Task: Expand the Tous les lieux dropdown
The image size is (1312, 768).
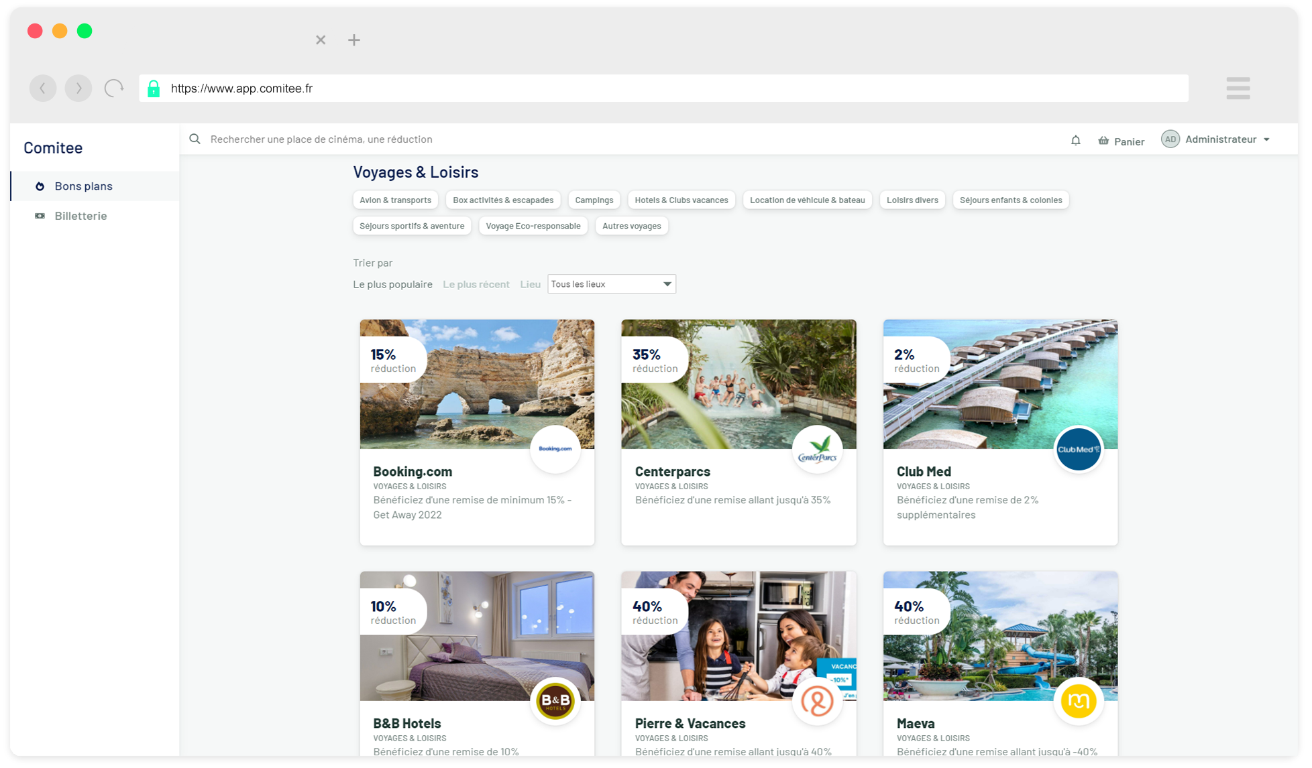Action: (x=611, y=284)
